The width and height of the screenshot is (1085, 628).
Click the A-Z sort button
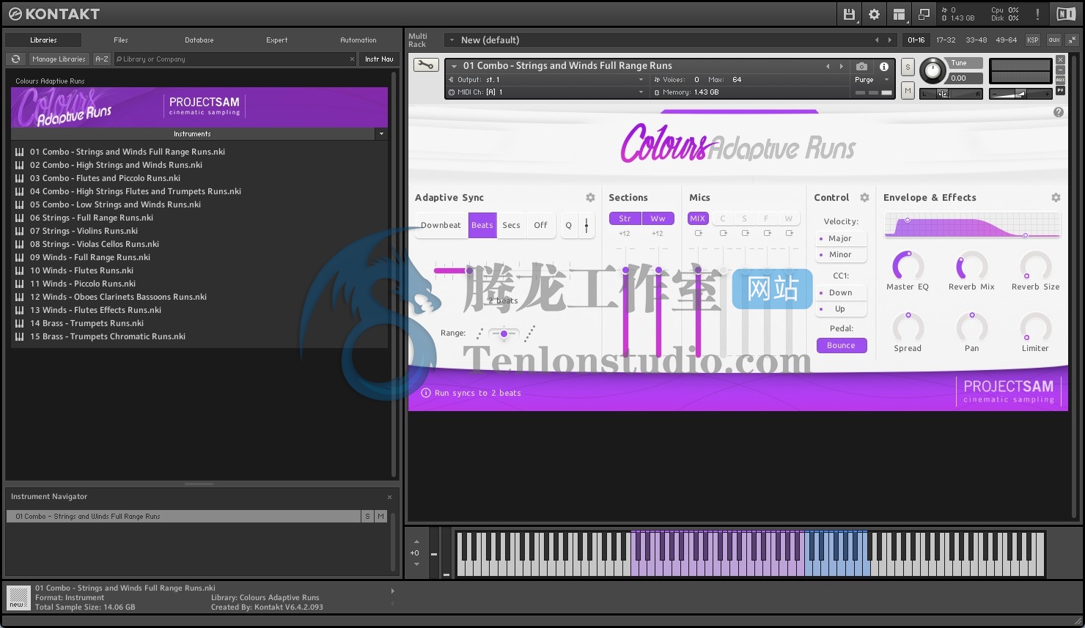[102, 59]
